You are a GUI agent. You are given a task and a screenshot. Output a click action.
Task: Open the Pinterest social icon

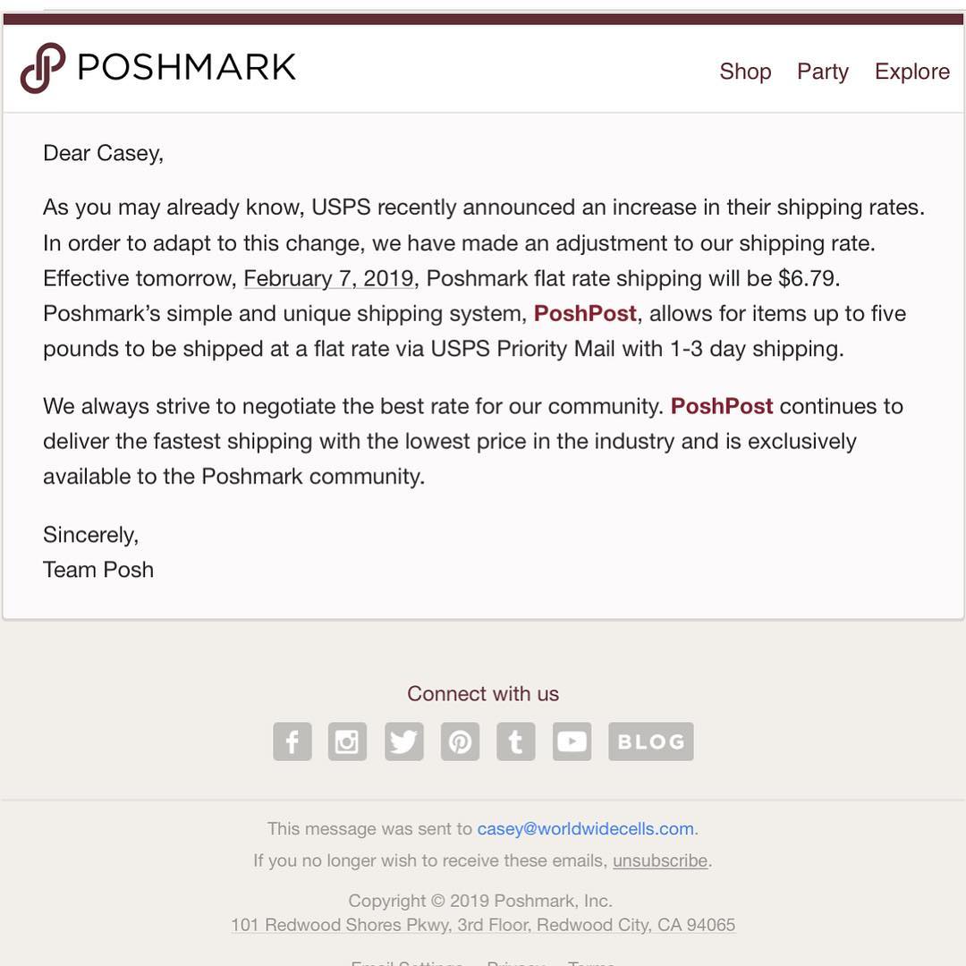(461, 741)
